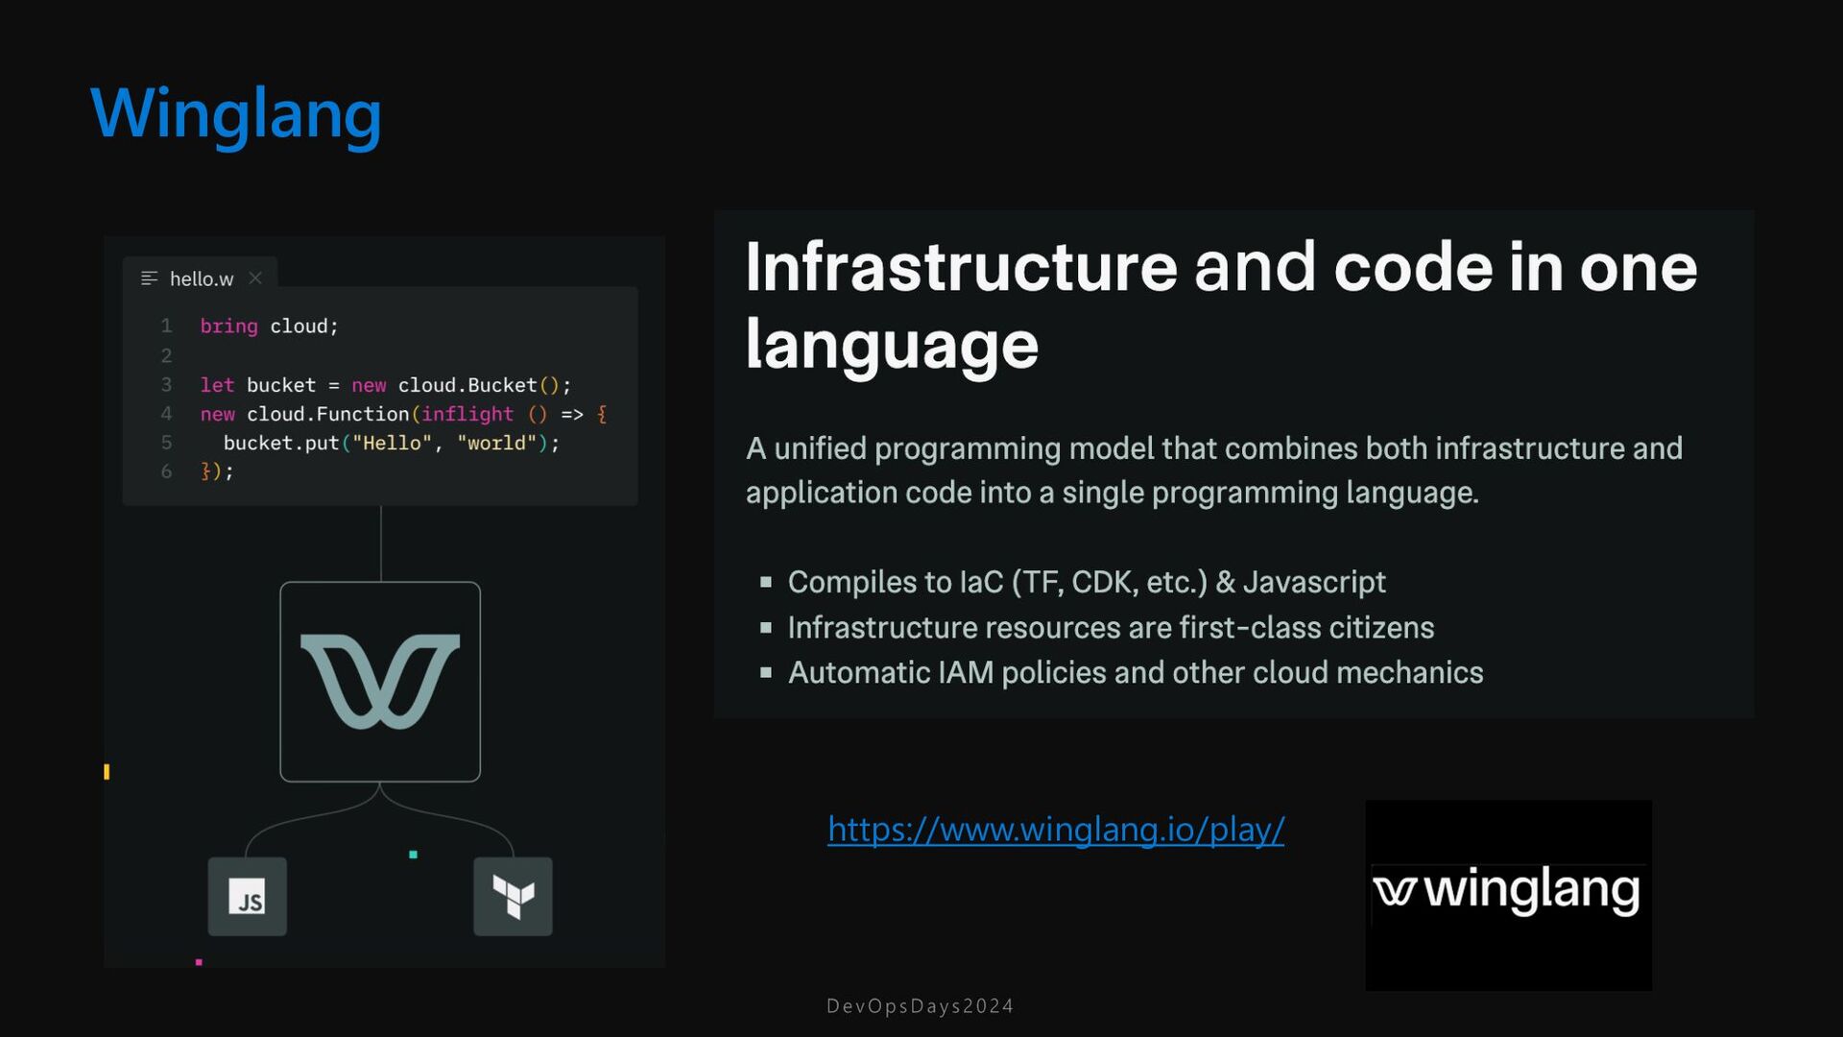Open the winglang.io/play link
Viewport: 1843px width, 1037px height.
pyautogui.click(x=1056, y=830)
